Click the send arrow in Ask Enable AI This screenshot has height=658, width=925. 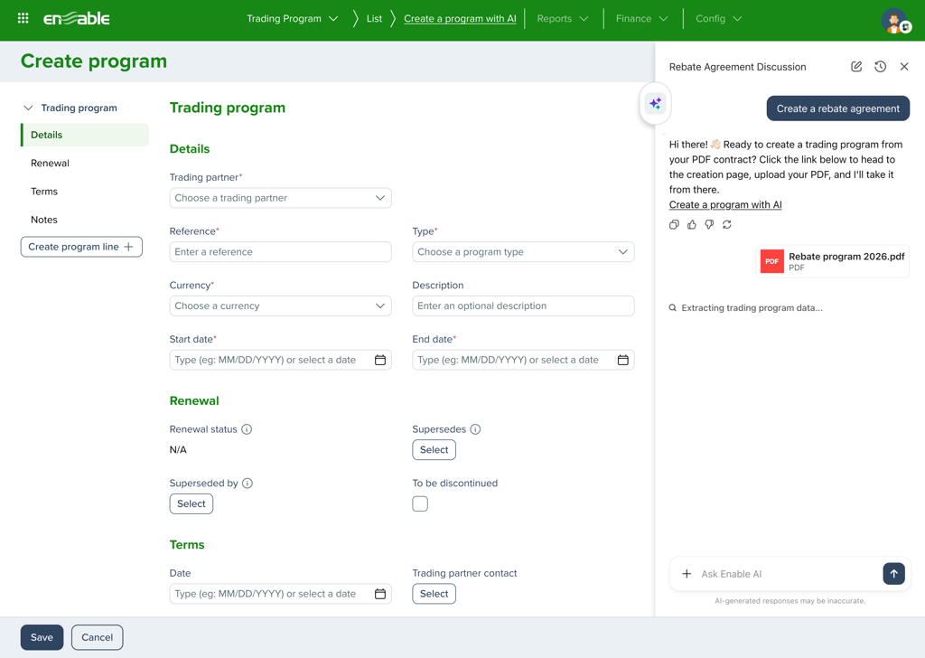pyautogui.click(x=893, y=574)
